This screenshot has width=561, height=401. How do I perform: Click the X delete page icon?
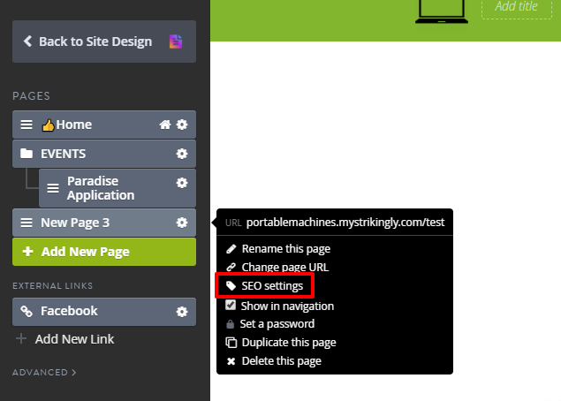click(231, 361)
